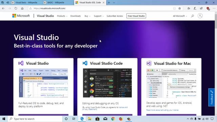Click the page vertical scrollbar thumb
The height and width of the screenshot is (122, 217).
pyautogui.click(x=216, y=21)
